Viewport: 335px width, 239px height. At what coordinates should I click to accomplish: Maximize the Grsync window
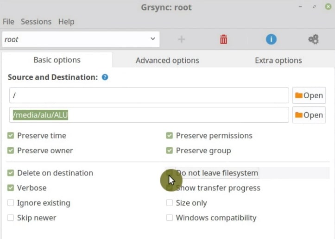(314, 7)
